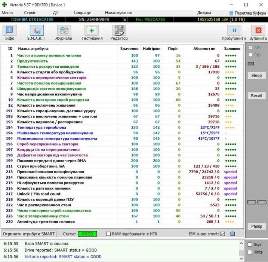Click the База SMART оновлена log entry

(47, 244)
